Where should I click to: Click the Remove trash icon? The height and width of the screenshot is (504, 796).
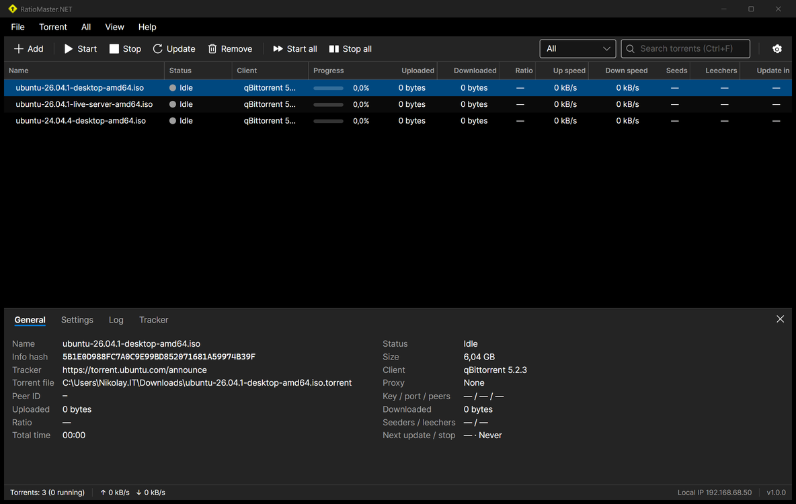(x=212, y=49)
